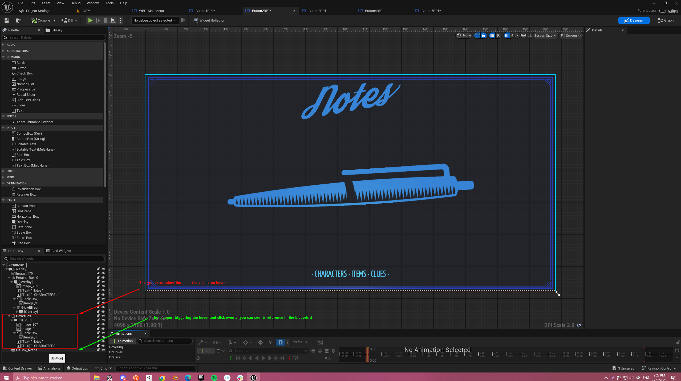Open sequencer view options eye menu

tap(217, 342)
